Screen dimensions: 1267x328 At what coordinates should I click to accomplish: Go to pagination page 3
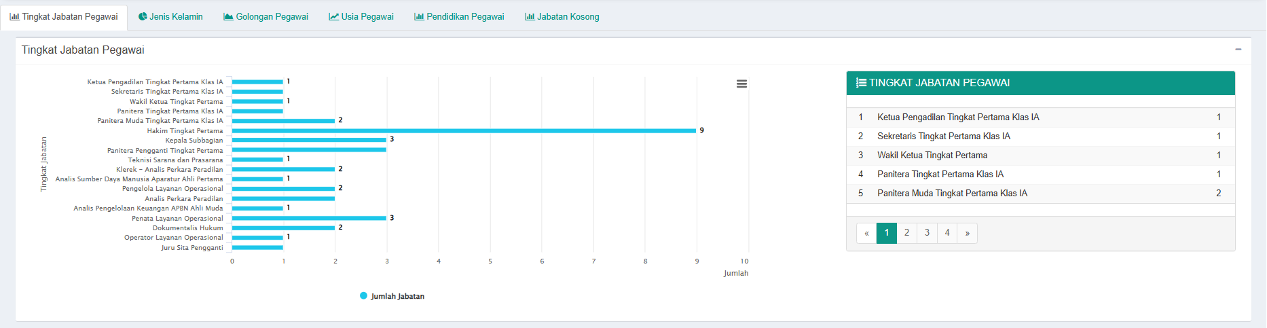[x=927, y=233]
